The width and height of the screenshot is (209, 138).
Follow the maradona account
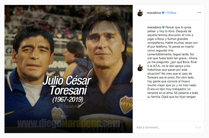(x=172, y=13)
